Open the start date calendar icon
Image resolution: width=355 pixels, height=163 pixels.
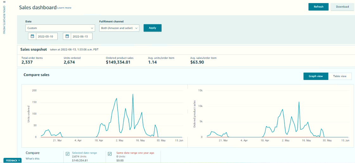32,36
